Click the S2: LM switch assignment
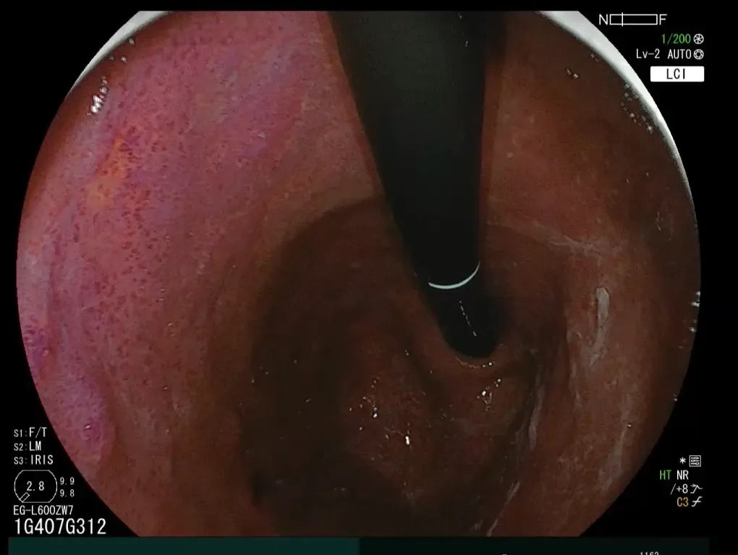738x555 pixels. click(27, 446)
